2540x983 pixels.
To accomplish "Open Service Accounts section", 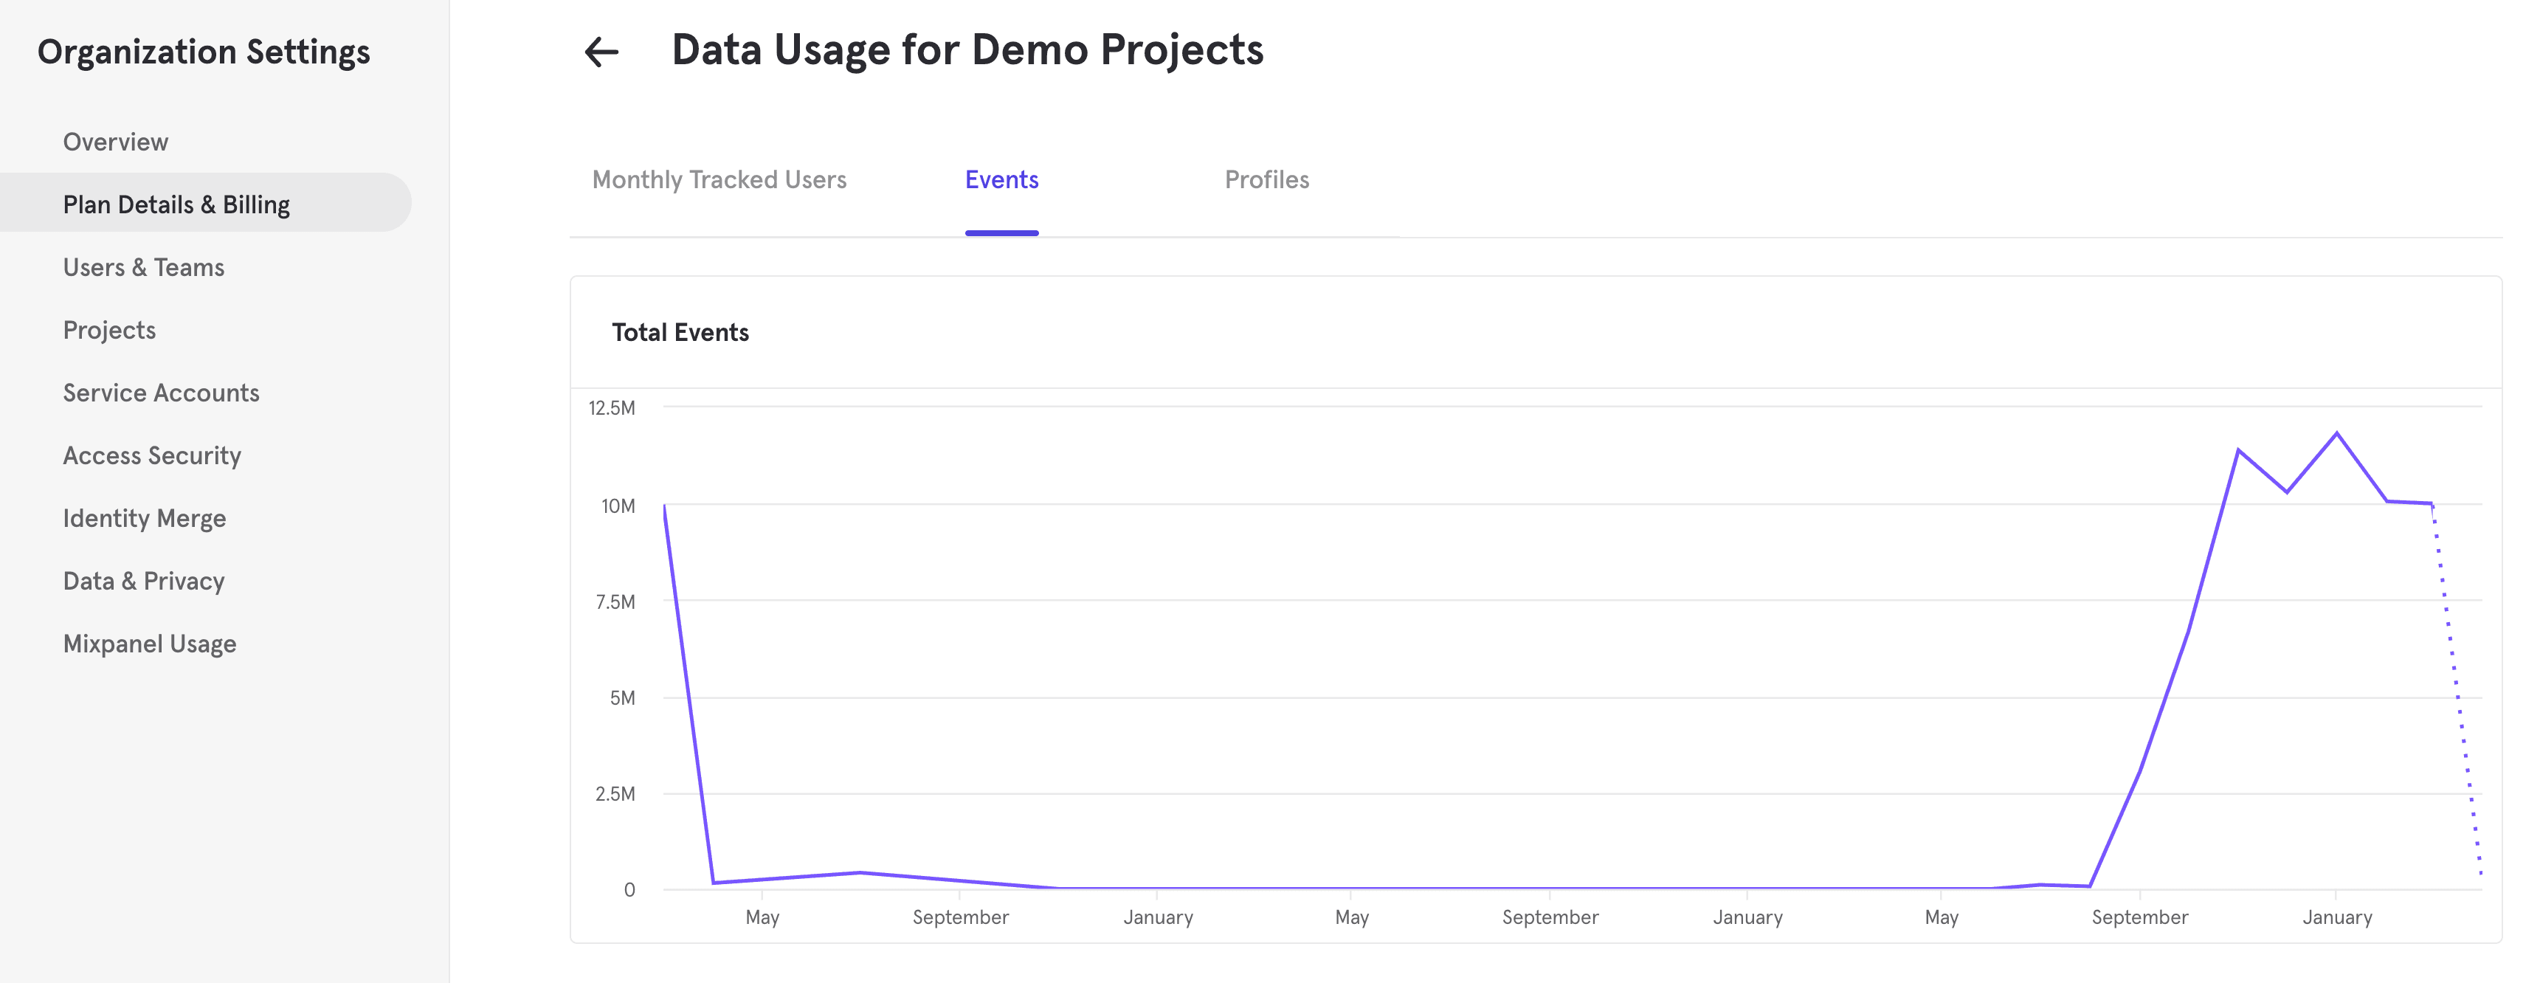I will coord(159,392).
